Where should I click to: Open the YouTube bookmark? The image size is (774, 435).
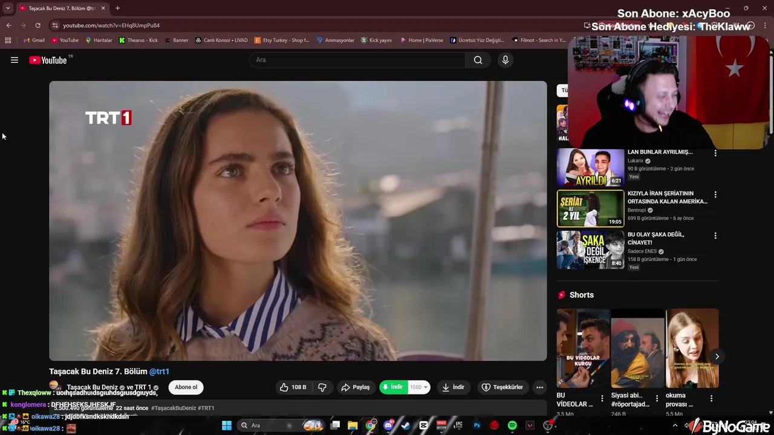coord(65,40)
